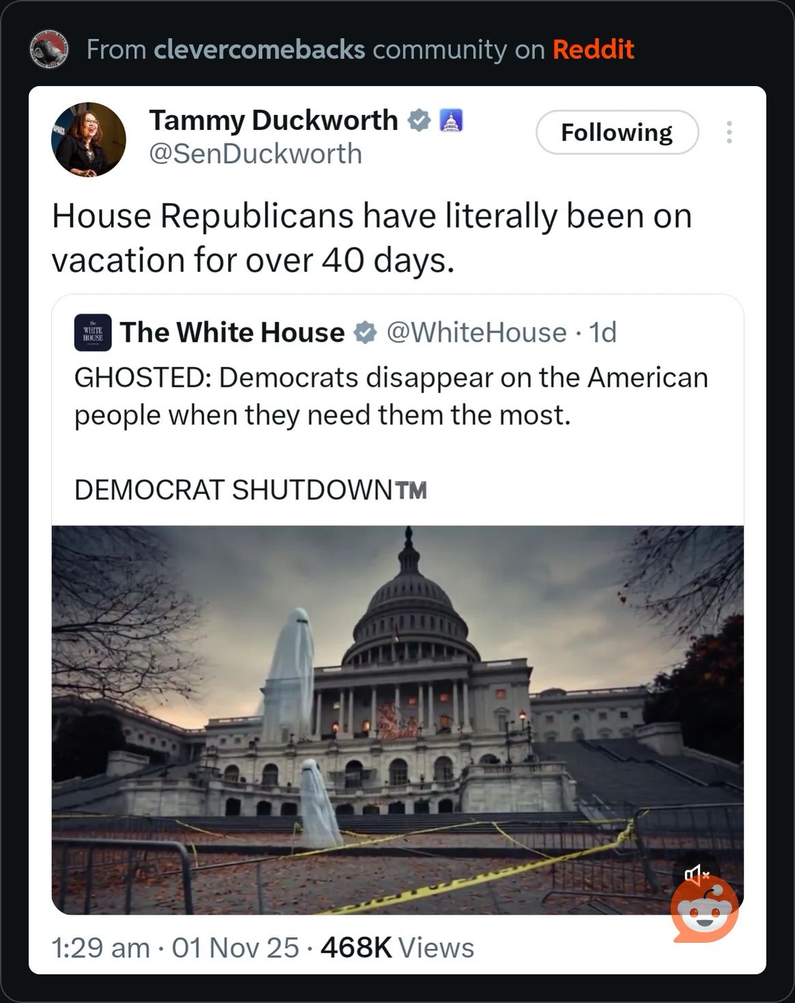Click the government Capitol badge next to Duckworth
The image size is (795, 1003).
click(x=450, y=121)
